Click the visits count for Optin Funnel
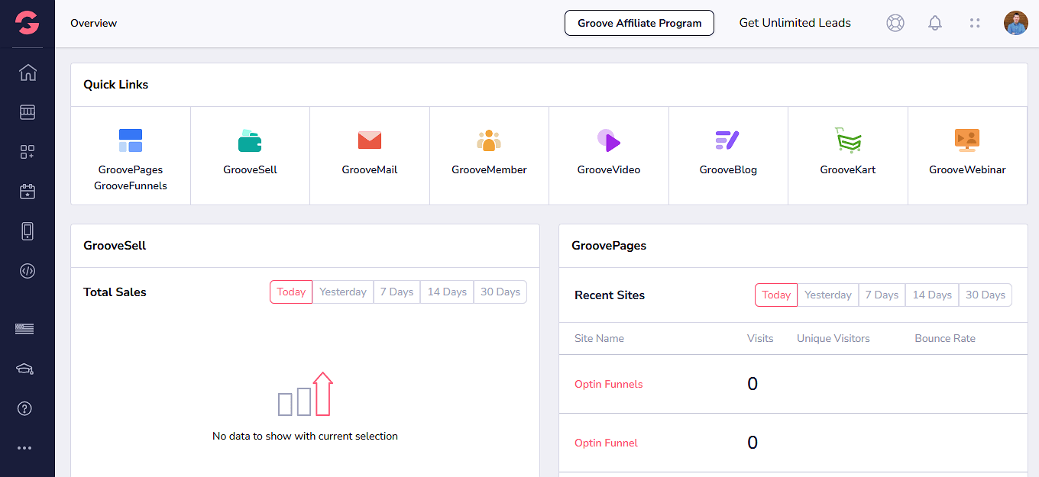 753,443
